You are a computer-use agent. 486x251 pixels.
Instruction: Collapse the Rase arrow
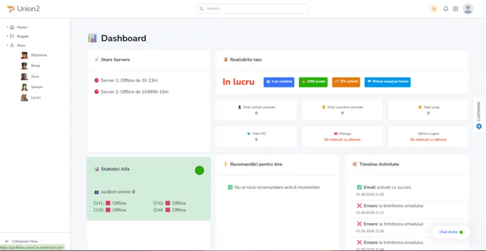coord(7,46)
